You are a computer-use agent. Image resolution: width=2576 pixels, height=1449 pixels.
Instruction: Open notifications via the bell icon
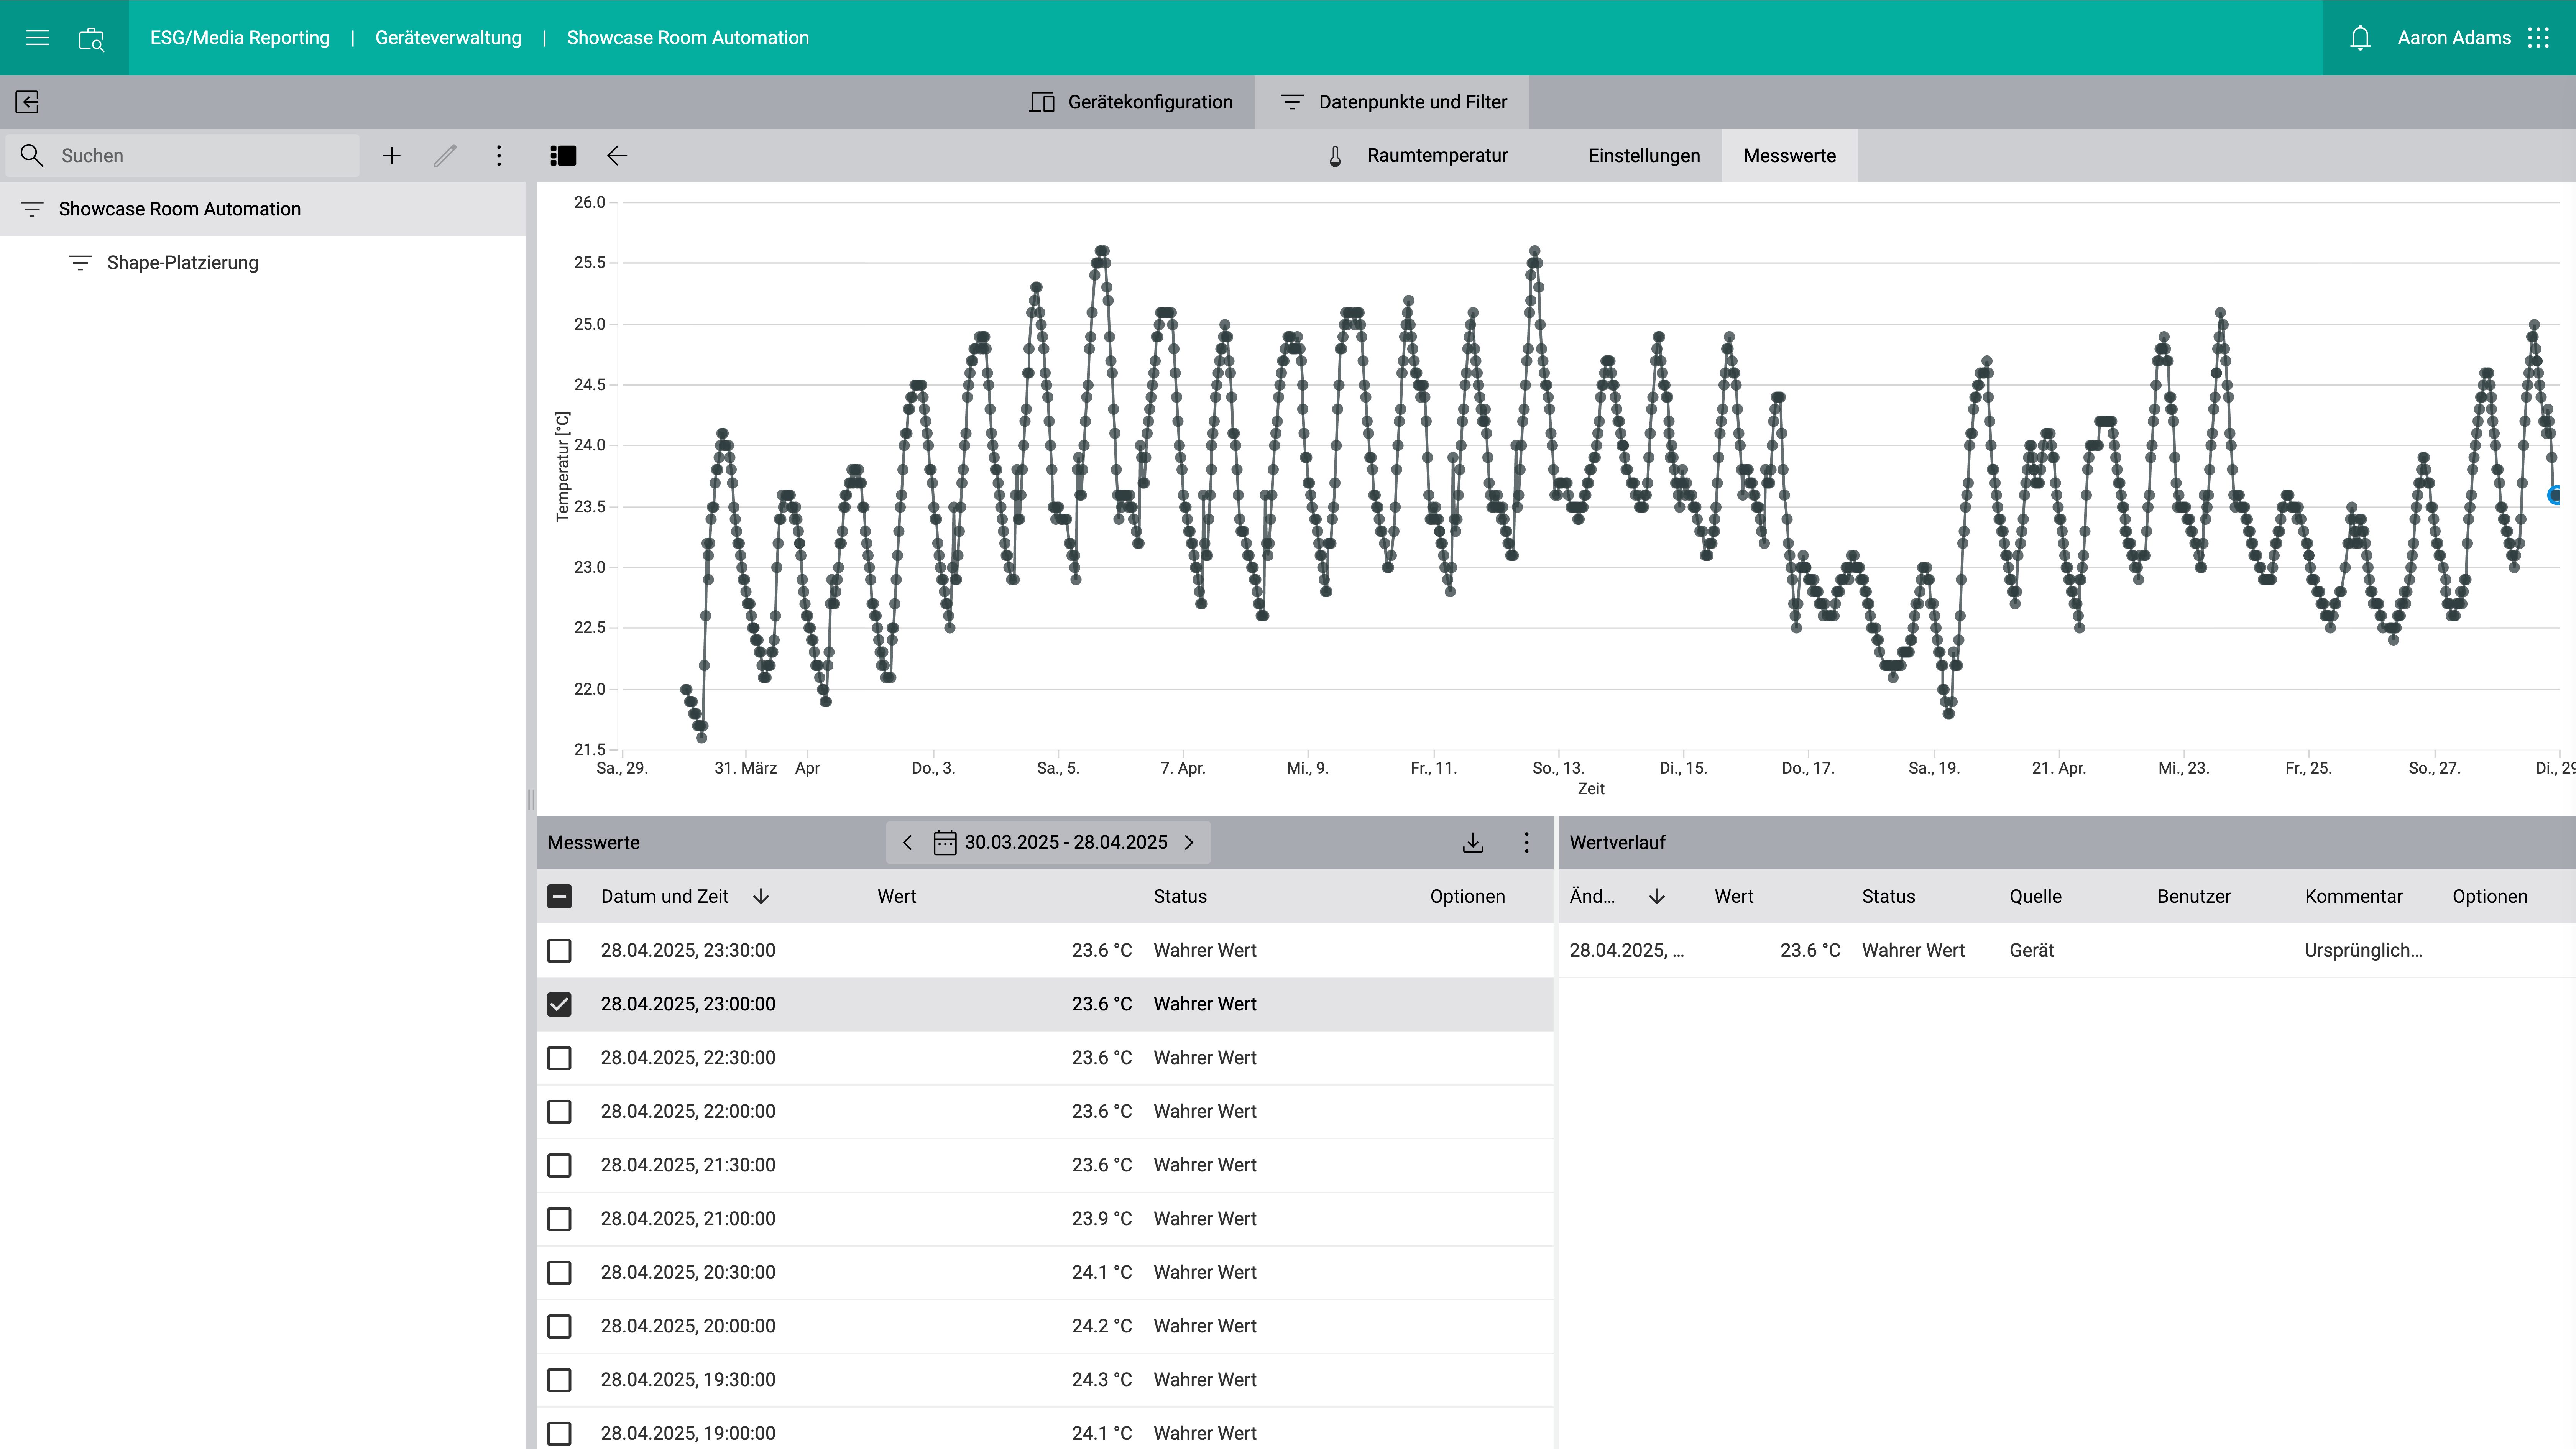click(x=2360, y=37)
